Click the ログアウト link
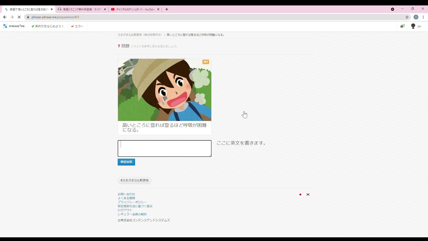The image size is (428, 241). click(x=125, y=210)
